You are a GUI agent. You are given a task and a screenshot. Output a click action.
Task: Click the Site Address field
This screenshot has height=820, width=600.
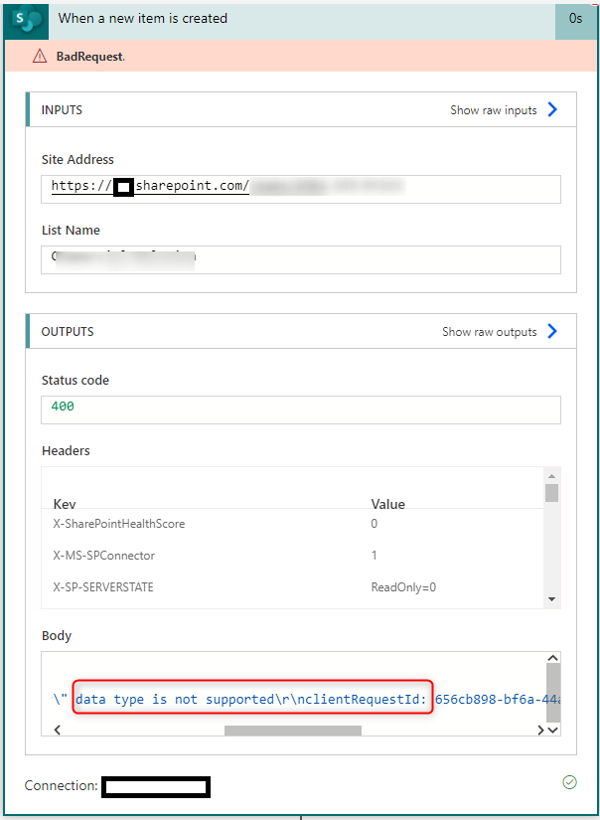click(x=301, y=189)
